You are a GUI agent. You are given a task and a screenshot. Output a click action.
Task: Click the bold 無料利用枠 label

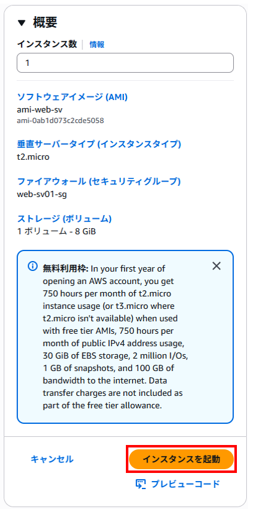coord(65,268)
